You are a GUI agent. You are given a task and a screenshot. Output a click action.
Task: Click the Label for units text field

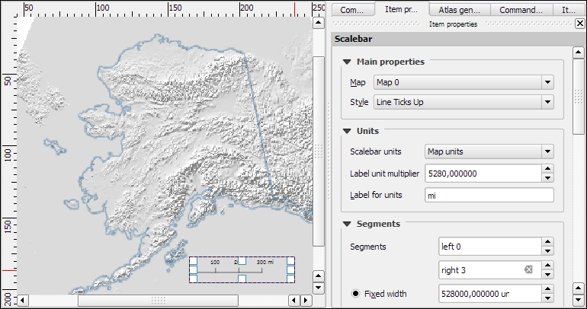pyautogui.click(x=489, y=195)
